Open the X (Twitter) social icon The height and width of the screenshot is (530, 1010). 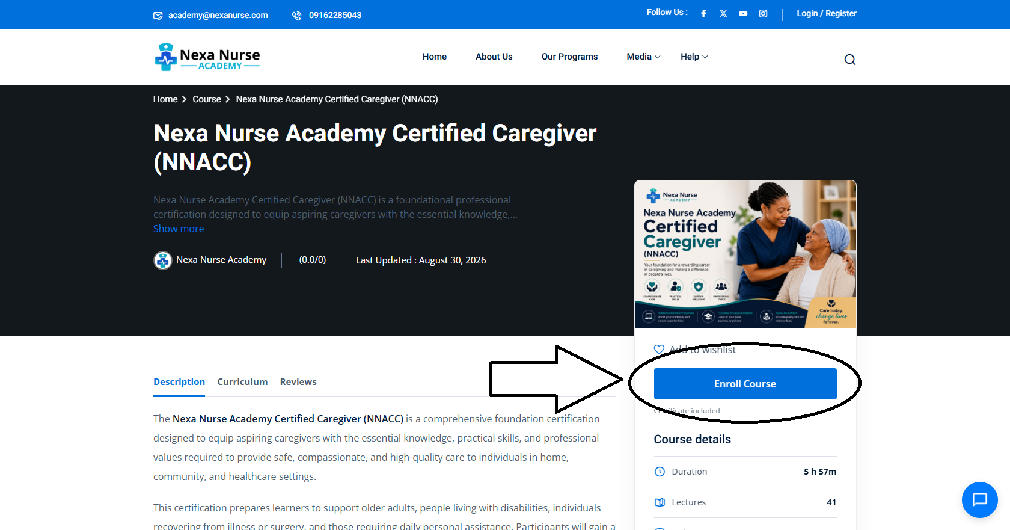tap(723, 14)
